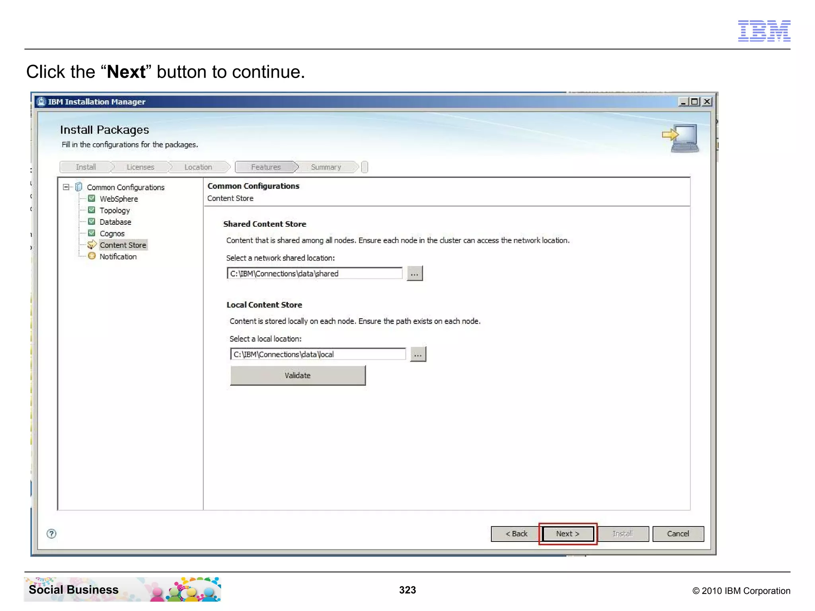Browse for network shared location
815x611 pixels.
[x=415, y=274]
